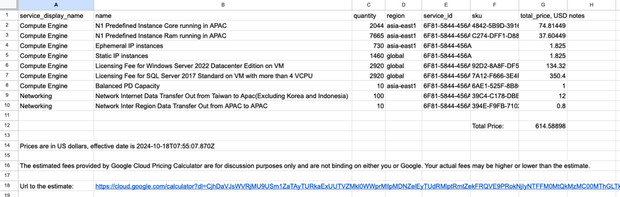
Task: Click total price 134.32
Action: 543,66
